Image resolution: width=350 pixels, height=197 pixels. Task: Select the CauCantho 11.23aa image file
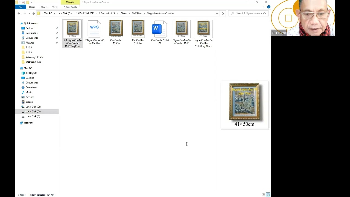pos(138,32)
